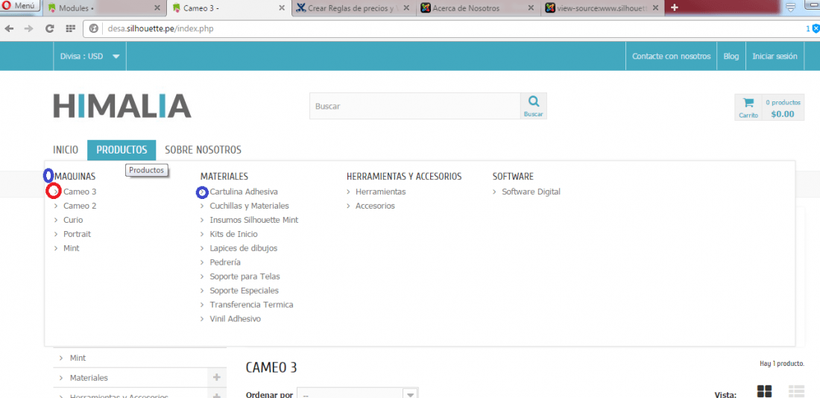820x398 pixels.
Task: Open Vinil Adhesivo category
Action: pos(235,319)
